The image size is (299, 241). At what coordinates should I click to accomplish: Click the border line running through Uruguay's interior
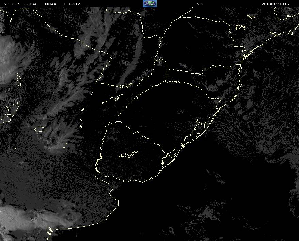[143, 136]
